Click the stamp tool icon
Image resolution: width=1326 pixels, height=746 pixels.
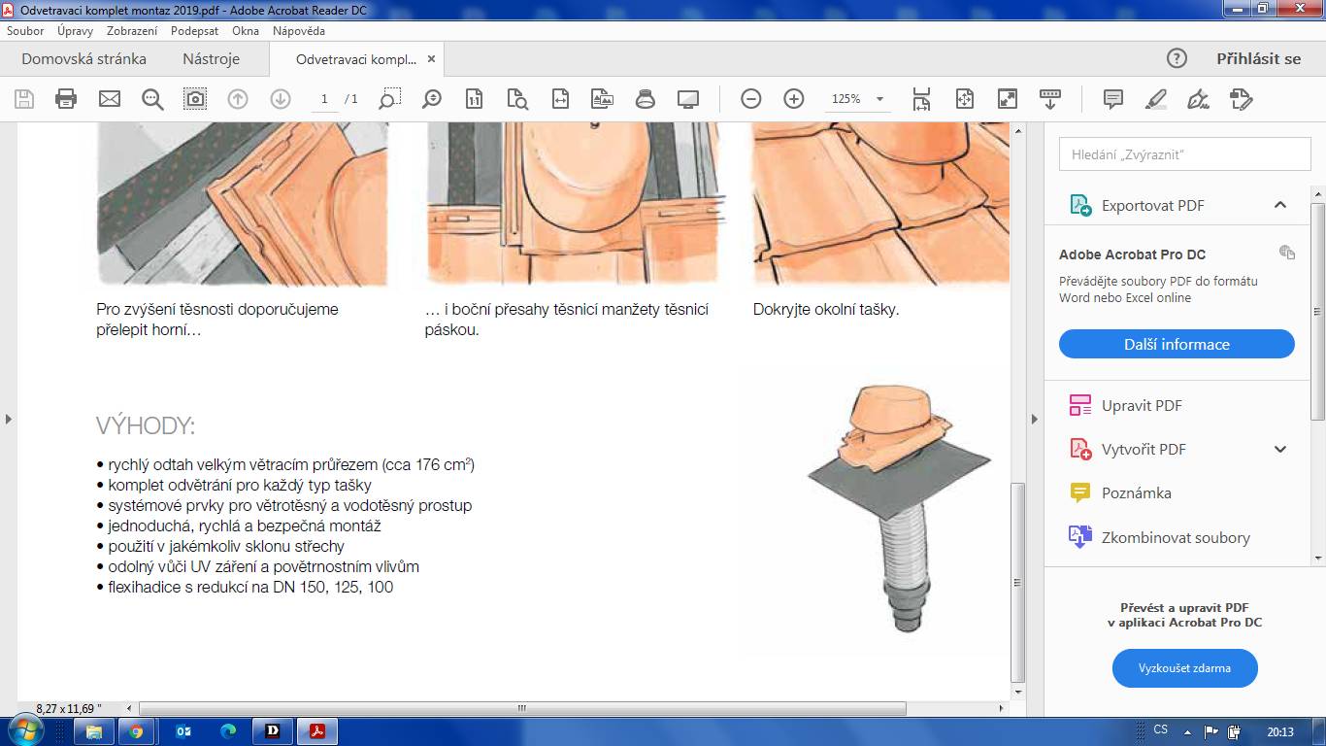[x=646, y=99]
